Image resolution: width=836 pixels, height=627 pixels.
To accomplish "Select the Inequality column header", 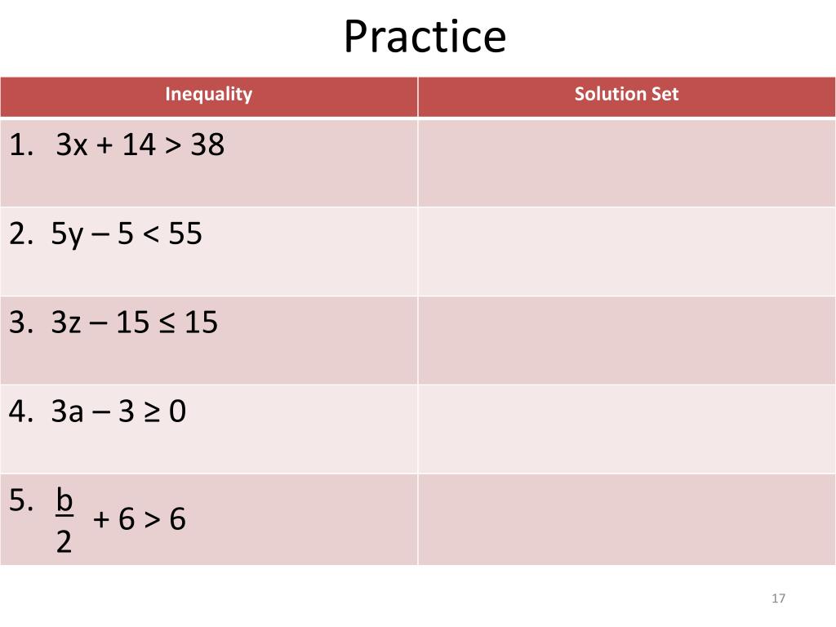I will tap(209, 94).
